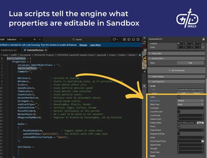The image size is (207, 158).
Task: Open the Attach Form dropdown
Action: (190, 101)
